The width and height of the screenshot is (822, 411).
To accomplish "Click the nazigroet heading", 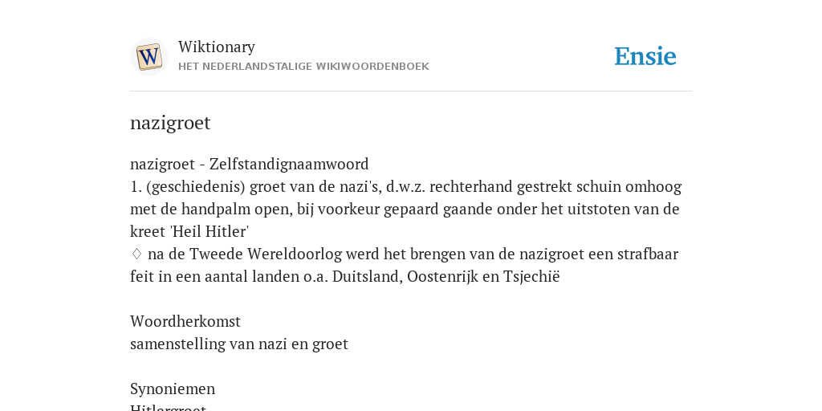I will tap(170, 123).
